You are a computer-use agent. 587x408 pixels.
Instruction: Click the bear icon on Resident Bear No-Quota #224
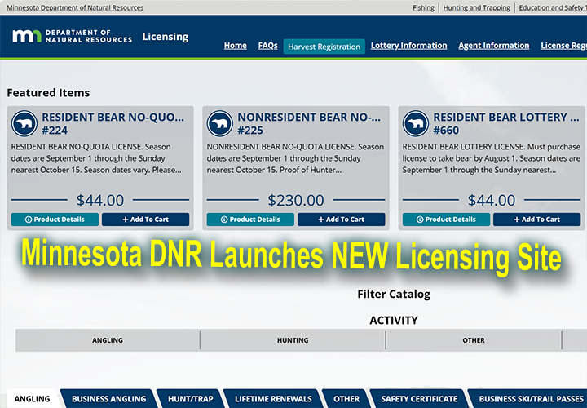pyautogui.click(x=24, y=123)
